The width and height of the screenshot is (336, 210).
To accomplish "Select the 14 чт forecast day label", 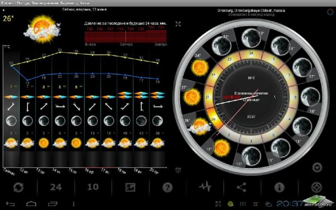I will point(57,171).
